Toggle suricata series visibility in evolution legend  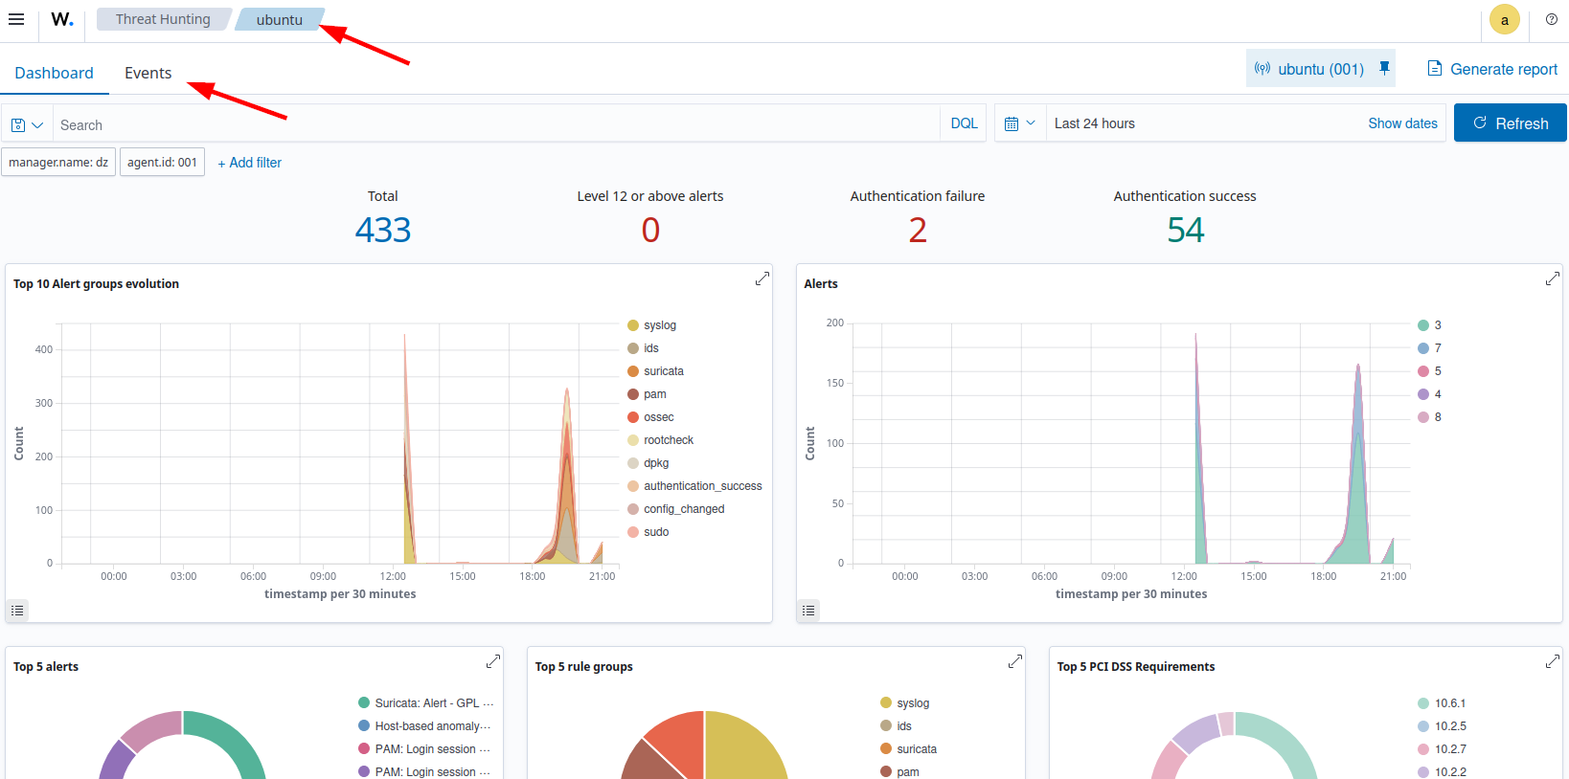pyautogui.click(x=663, y=371)
